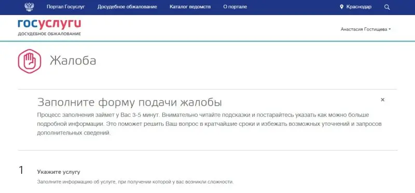Expand the Анастасия Гостищева user dropdown
Image resolution: width=415 pixels, height=193 pixels.
366,29
